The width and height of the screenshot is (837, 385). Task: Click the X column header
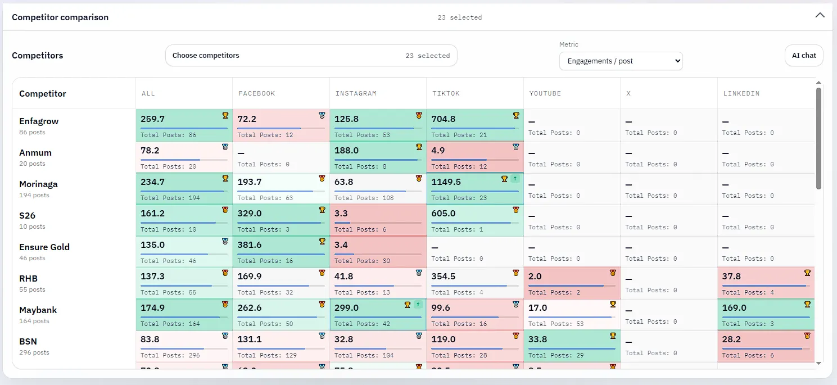coord(628,93)
